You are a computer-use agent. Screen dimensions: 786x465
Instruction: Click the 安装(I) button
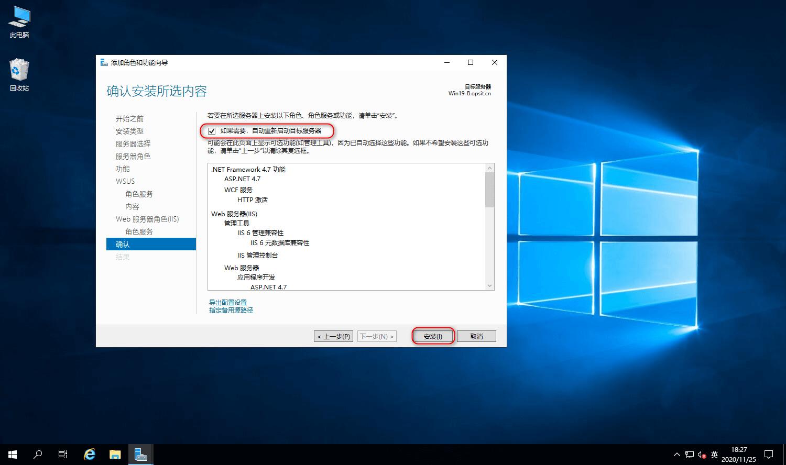tap(433, 336)
